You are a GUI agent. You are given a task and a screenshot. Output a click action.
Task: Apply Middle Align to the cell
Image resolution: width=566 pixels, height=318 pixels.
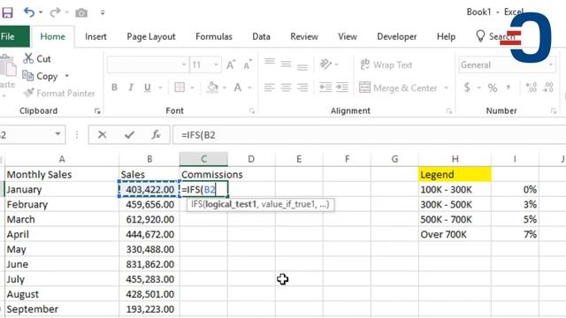pyautogui.click(x=286, y=64)
